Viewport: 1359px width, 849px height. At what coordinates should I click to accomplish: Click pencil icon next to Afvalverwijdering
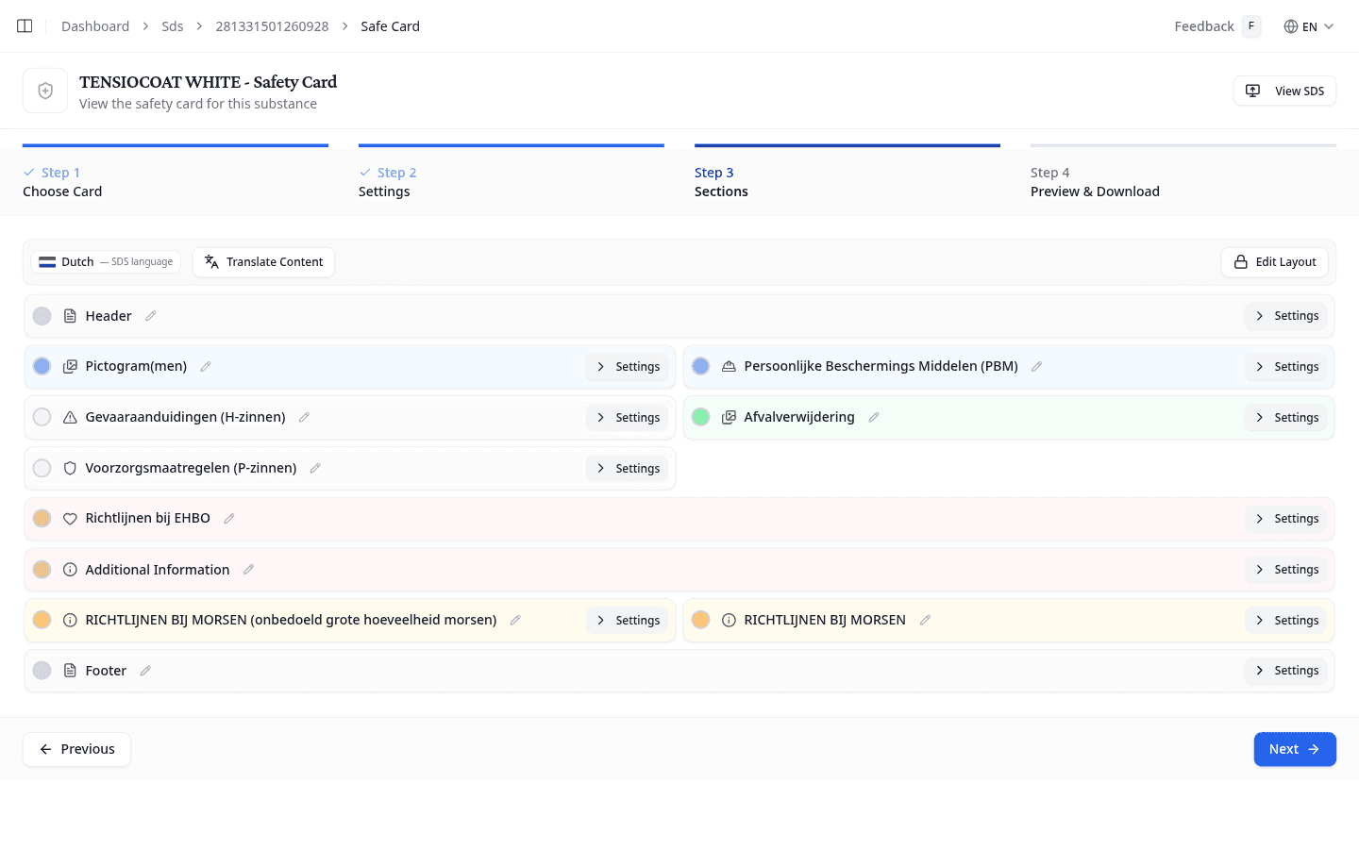click(874, 417)
